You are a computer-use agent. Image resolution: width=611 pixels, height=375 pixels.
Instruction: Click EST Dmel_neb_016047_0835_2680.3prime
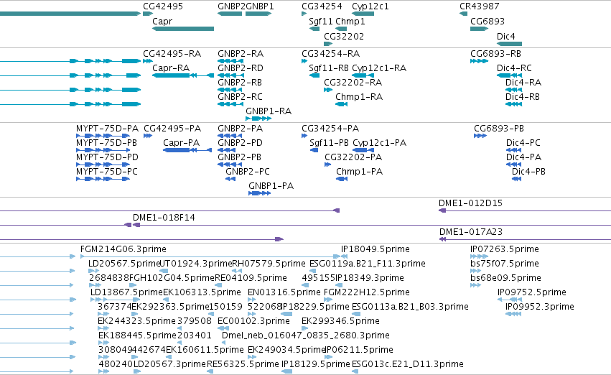(x=306, y=335)
